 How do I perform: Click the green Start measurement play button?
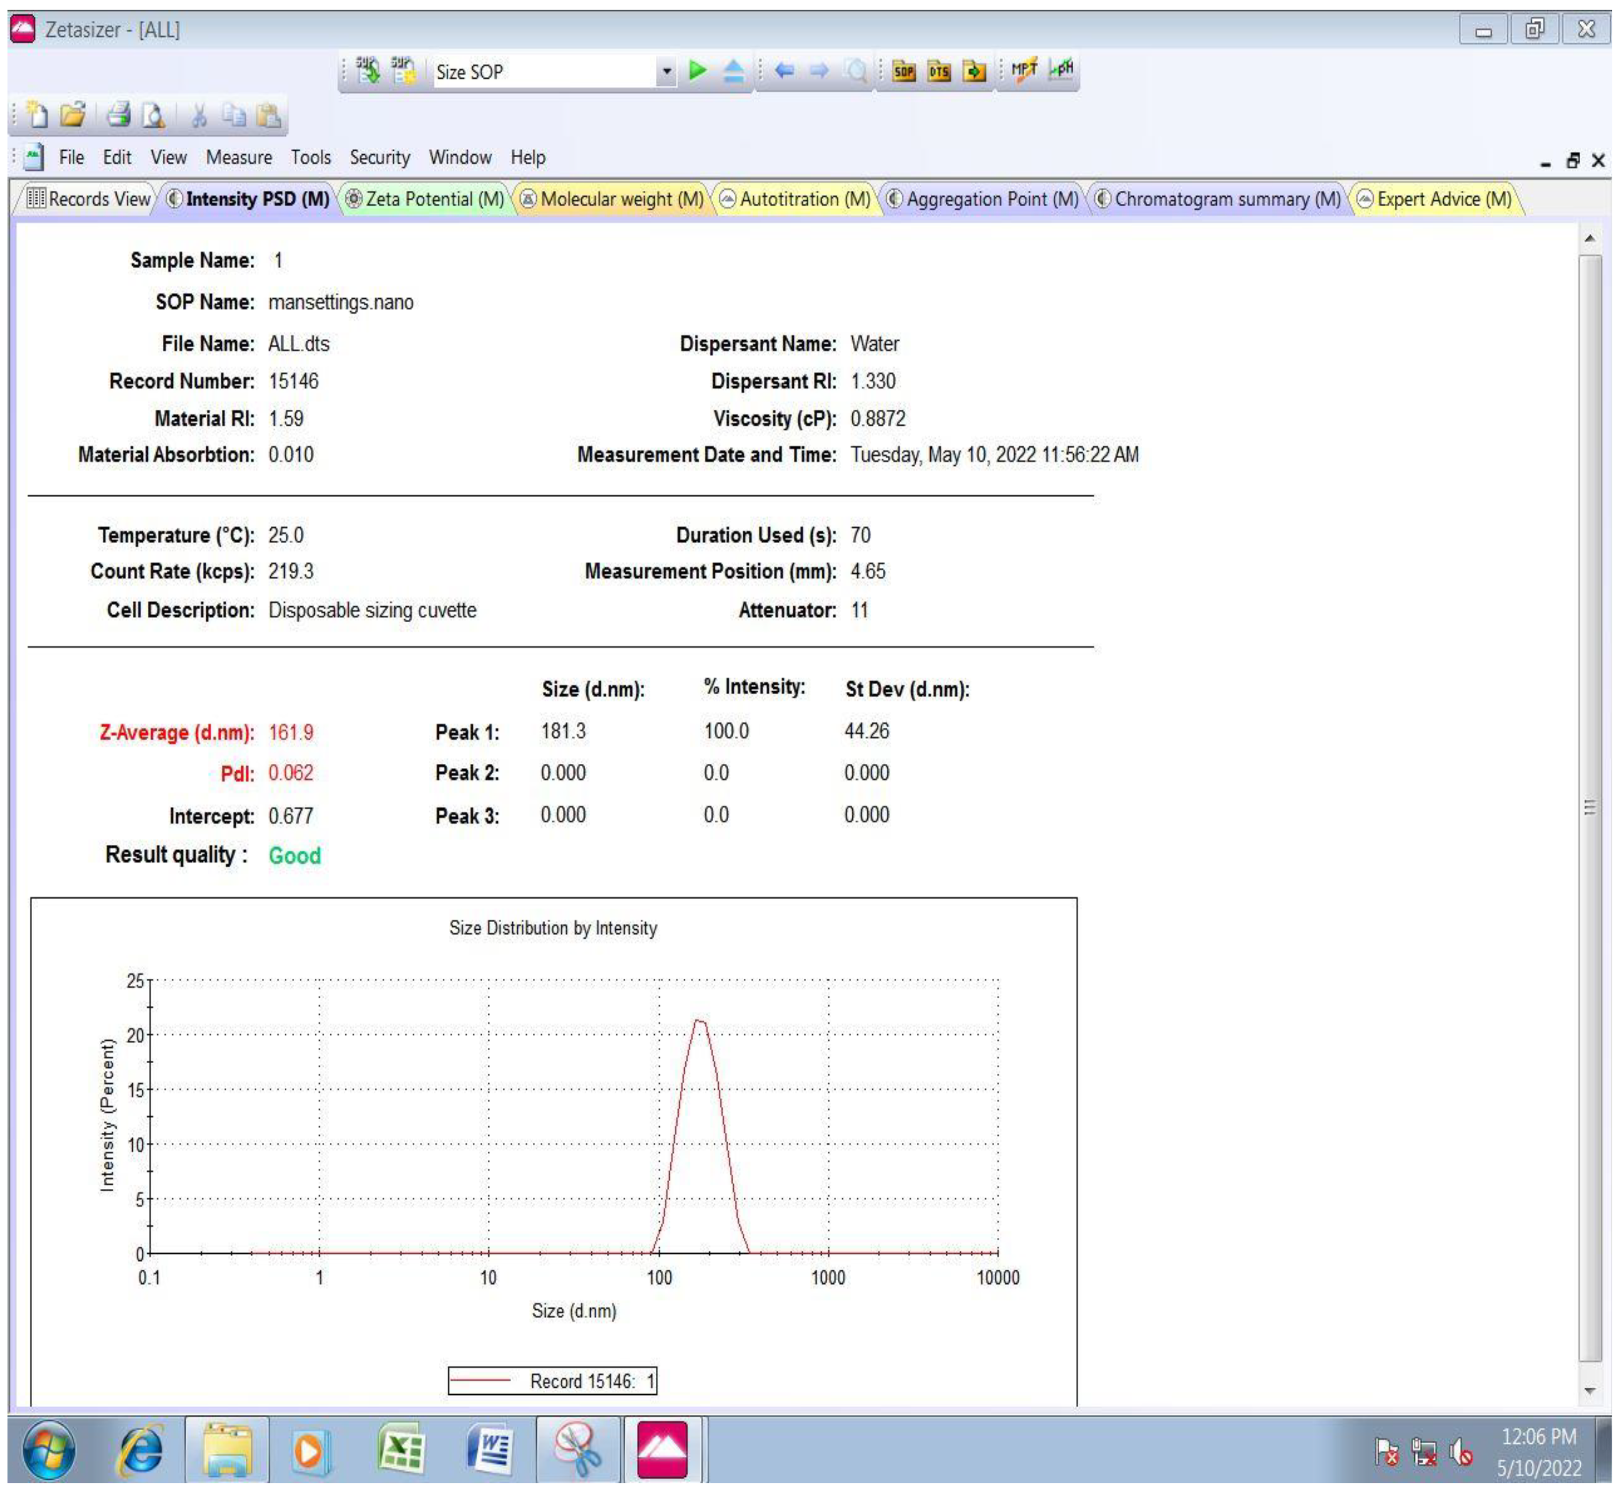(x=698, y=71)
